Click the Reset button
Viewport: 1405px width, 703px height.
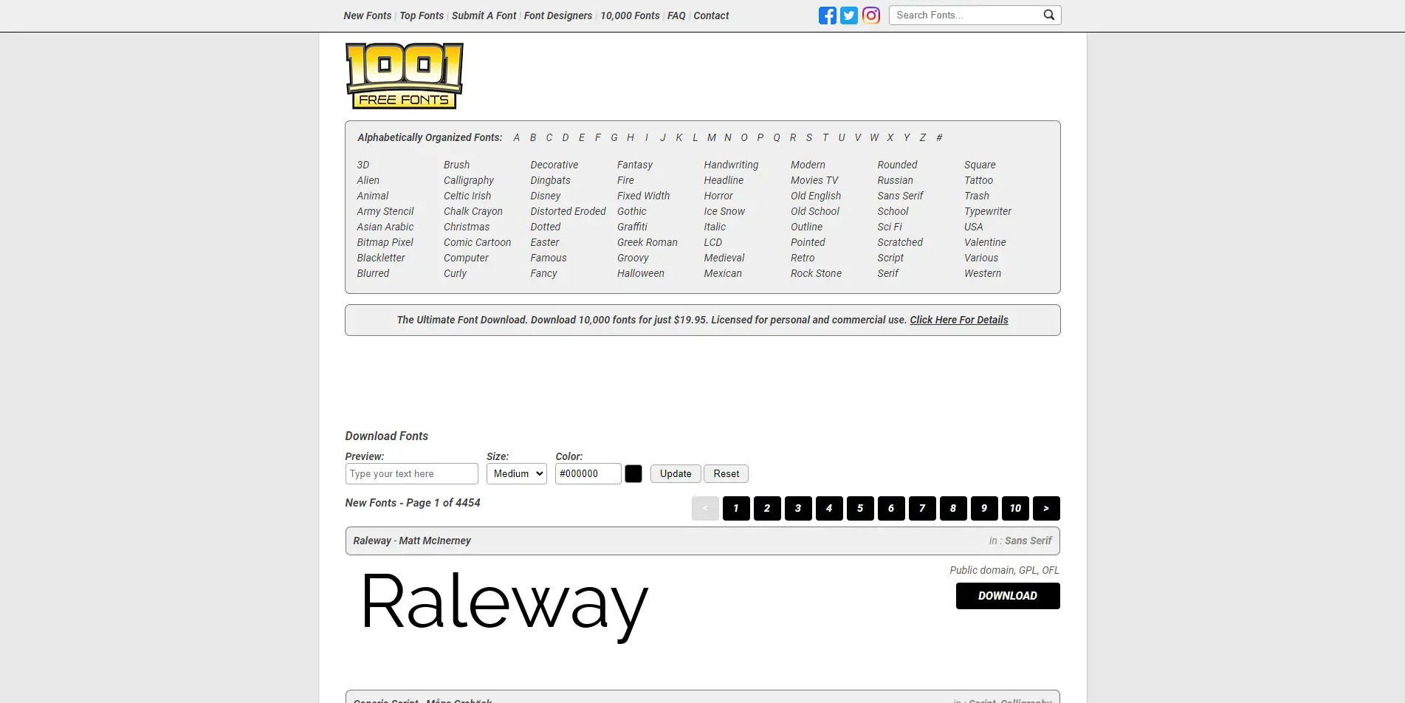click(x=726, y=474)
